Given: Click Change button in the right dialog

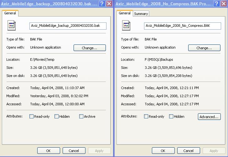Looking at the screenshot, I should 204,48.
